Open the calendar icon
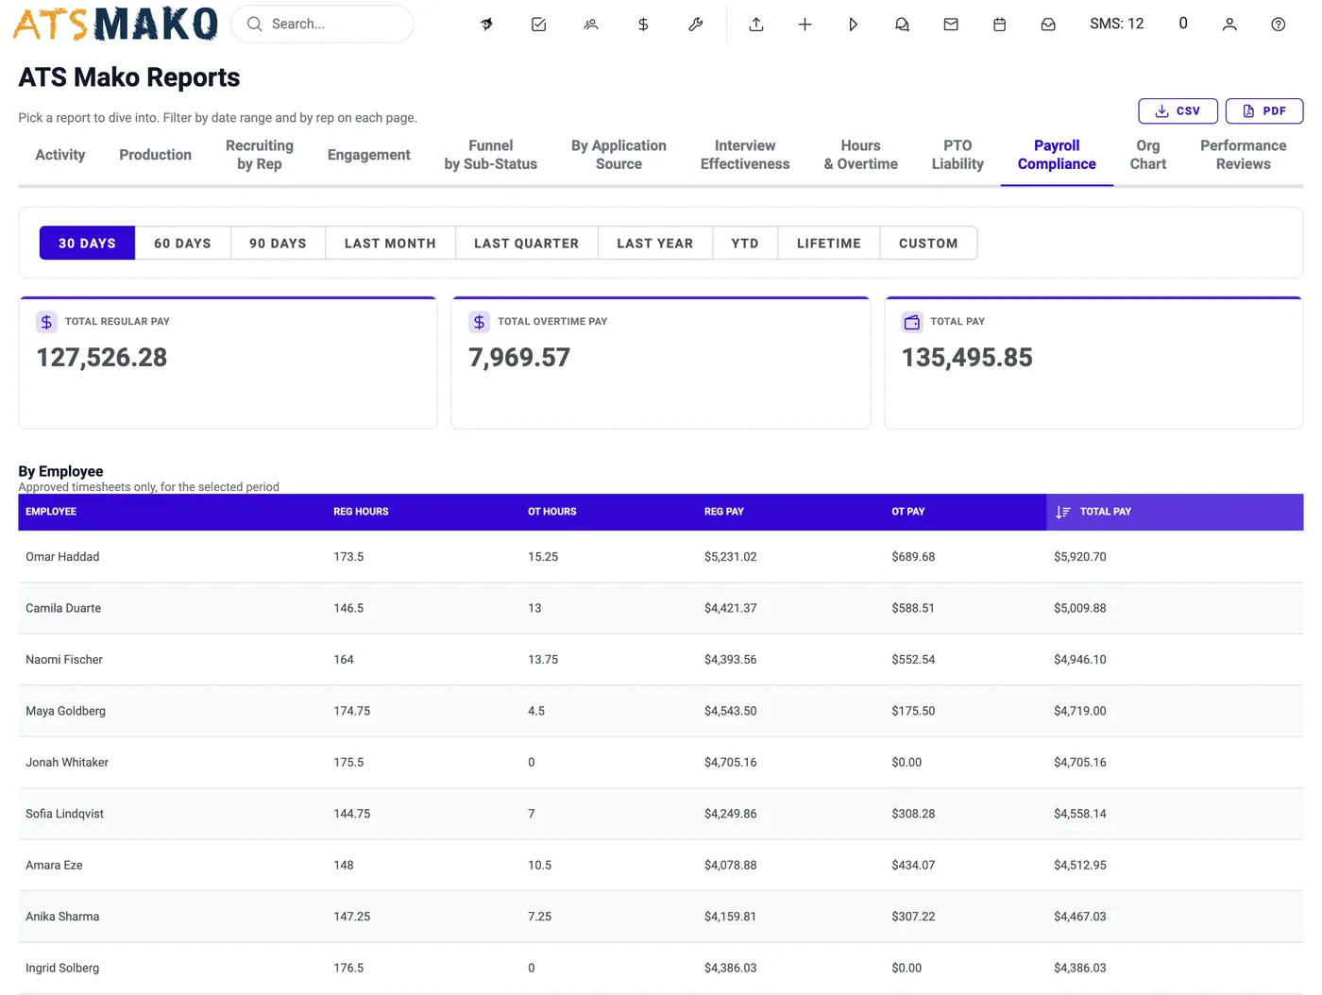The image size is (1322, 995). (999, 25)
